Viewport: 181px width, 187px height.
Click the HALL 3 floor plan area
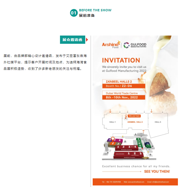click(158, 122)
